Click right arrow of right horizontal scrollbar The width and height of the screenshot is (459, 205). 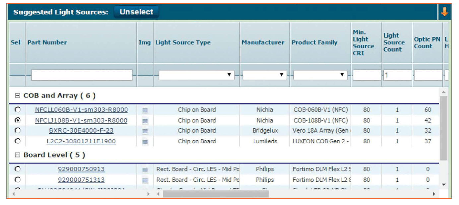point(434,194)
